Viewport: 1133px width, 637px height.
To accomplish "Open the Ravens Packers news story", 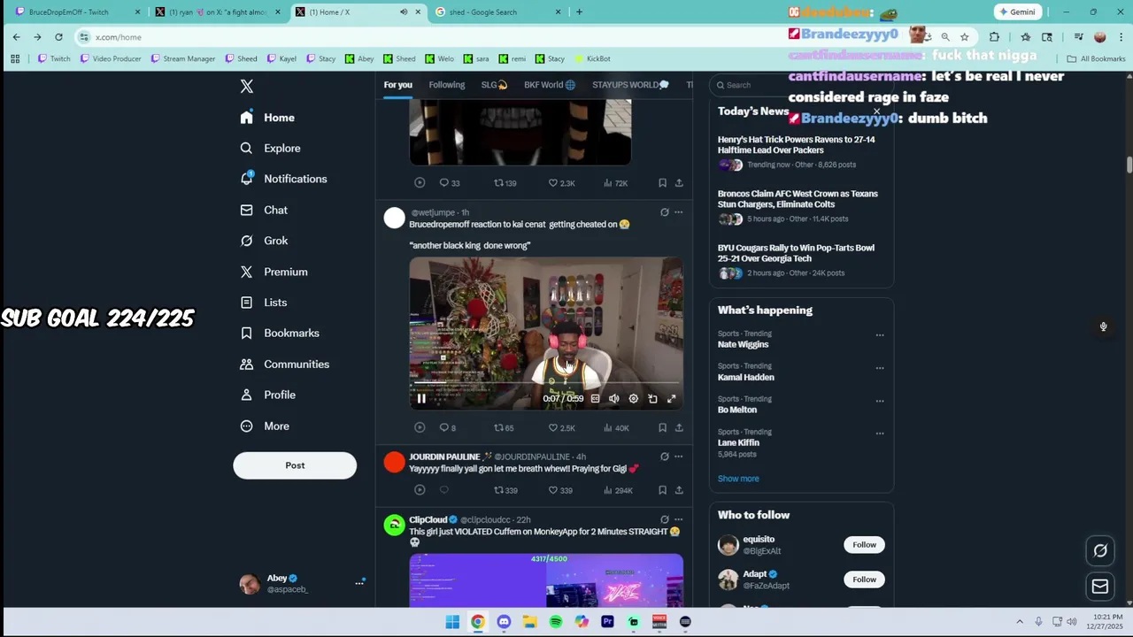I will 797,145.
